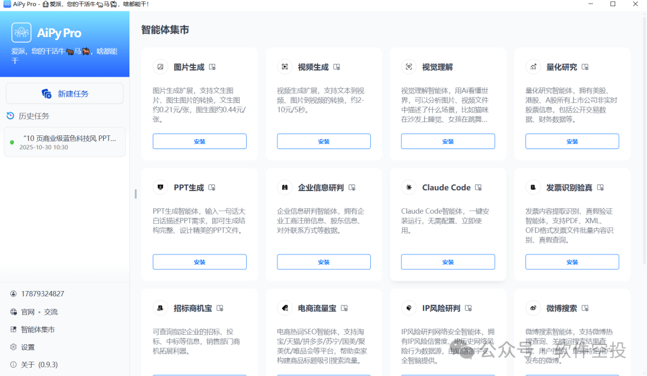Click the 微博搜索 agent icon

(x=533, y=308)
